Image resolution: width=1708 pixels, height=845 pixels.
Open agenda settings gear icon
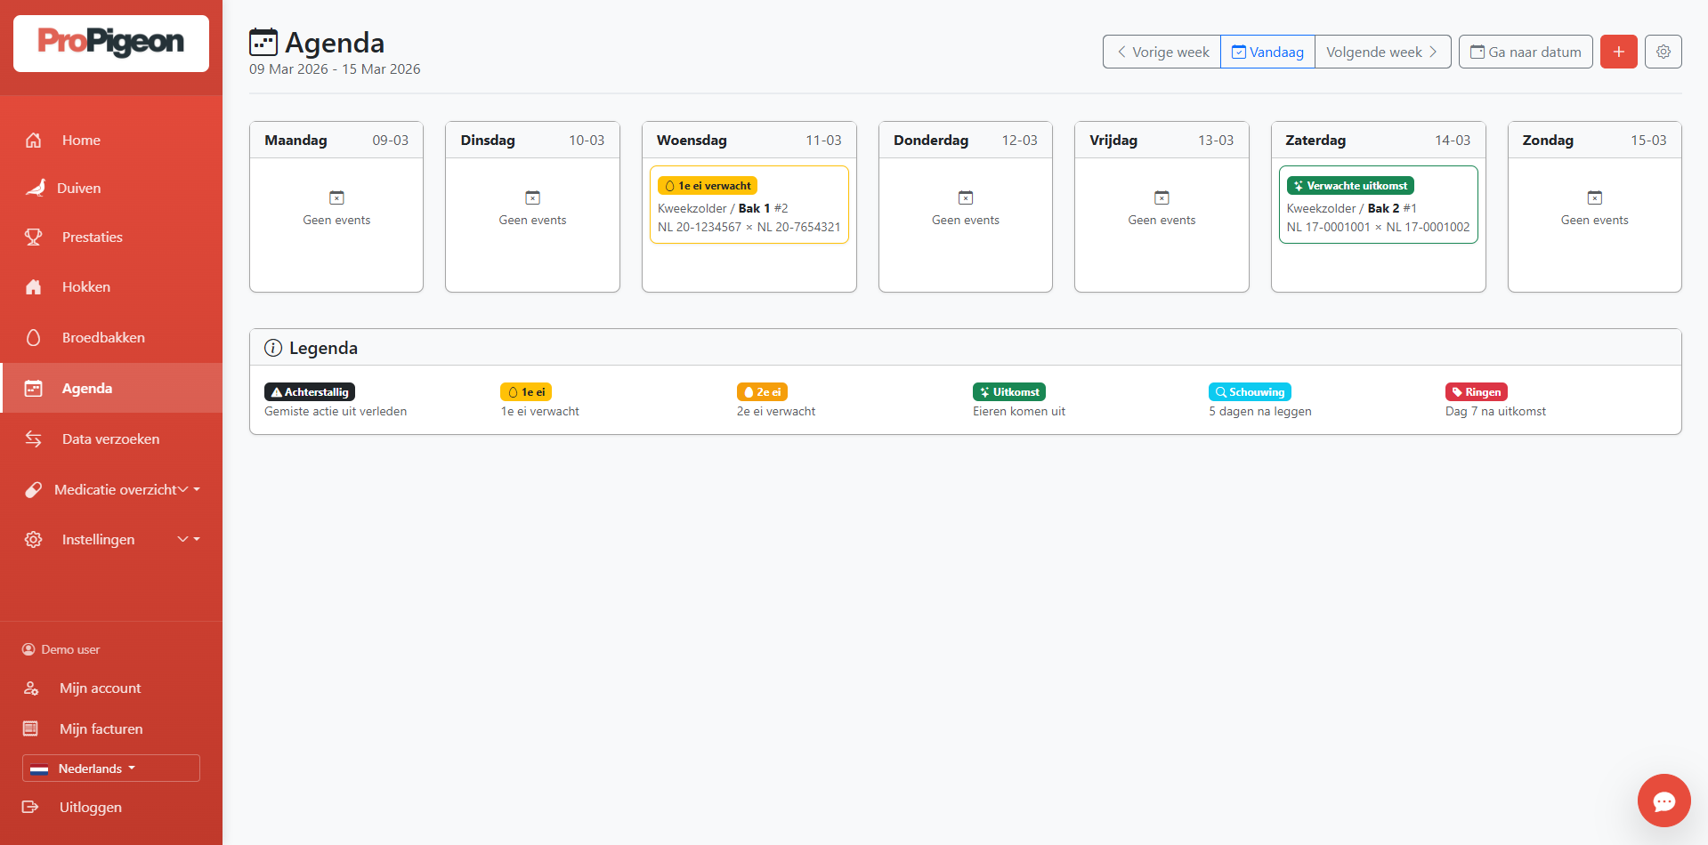click(1663, 52)
